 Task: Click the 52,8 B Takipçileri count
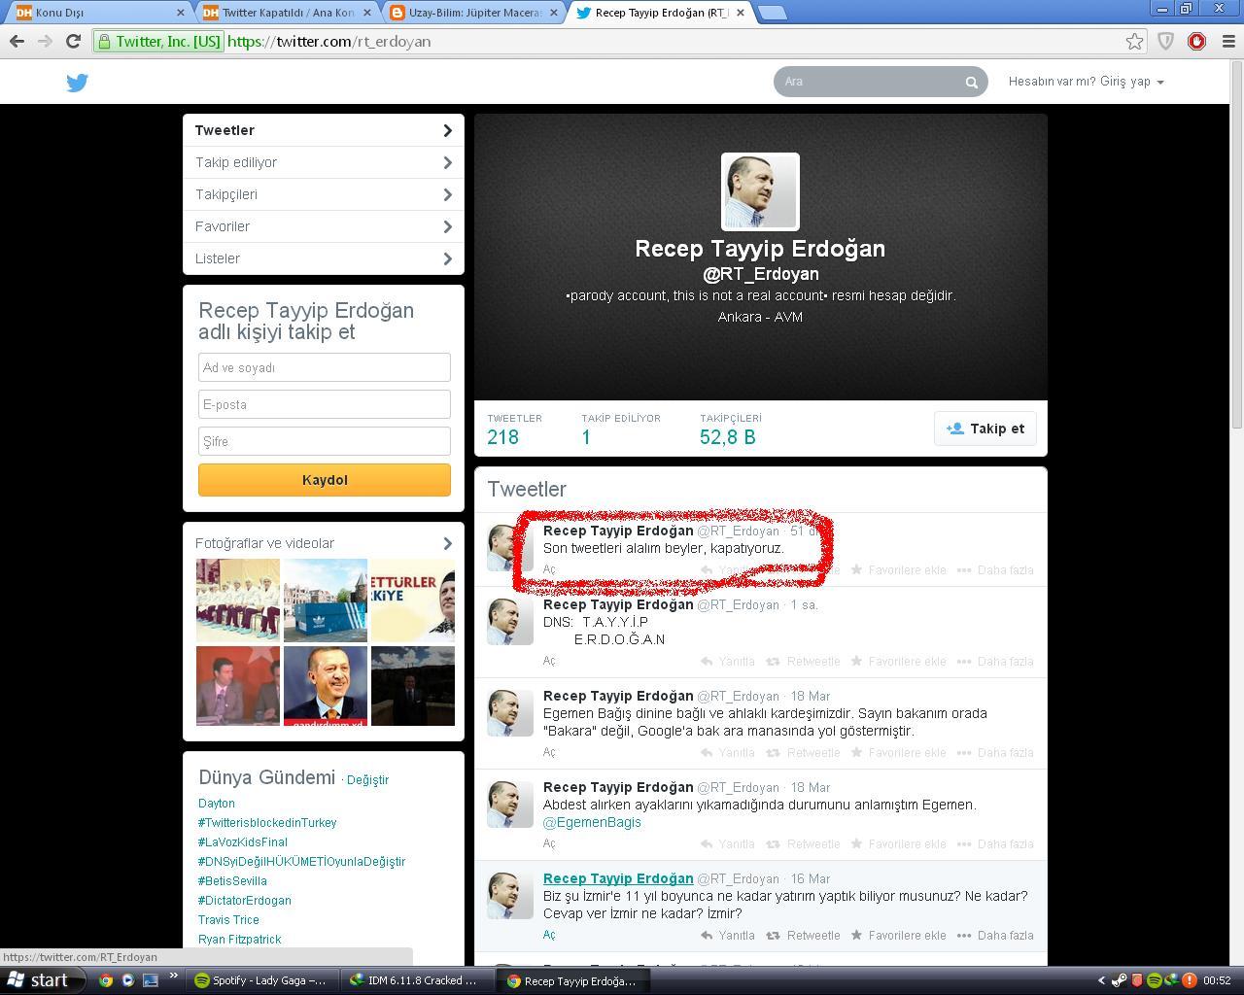(x=728, y=437)
